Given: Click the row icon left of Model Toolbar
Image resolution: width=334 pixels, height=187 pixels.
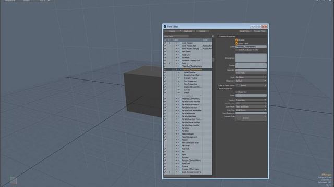Looking at the screenshot, I should pyautogui.click(x=178, y=72).
